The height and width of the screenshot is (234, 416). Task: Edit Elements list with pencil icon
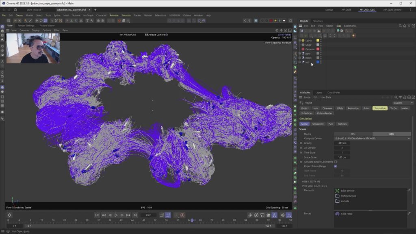tap(409, 190)
